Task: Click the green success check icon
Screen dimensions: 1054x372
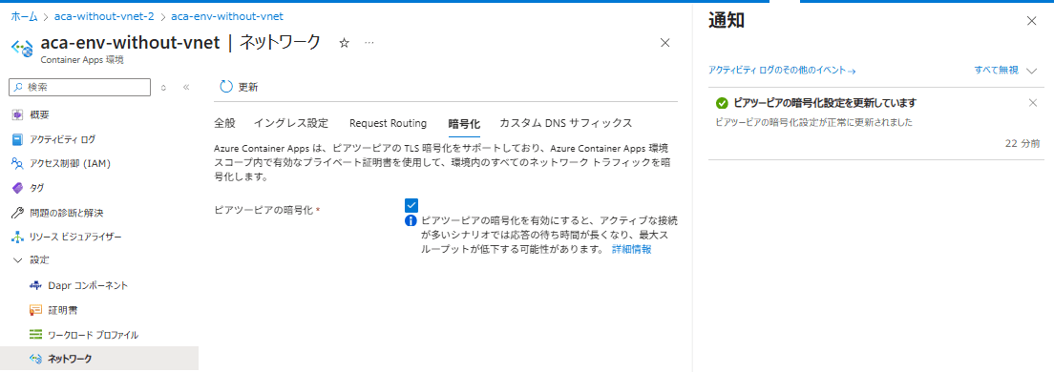Action: [x=722, y=103]
